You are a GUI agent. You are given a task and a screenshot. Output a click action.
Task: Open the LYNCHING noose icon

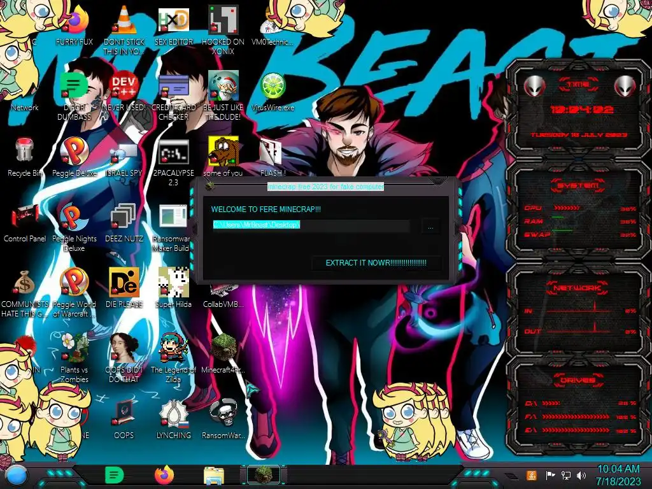174,413
